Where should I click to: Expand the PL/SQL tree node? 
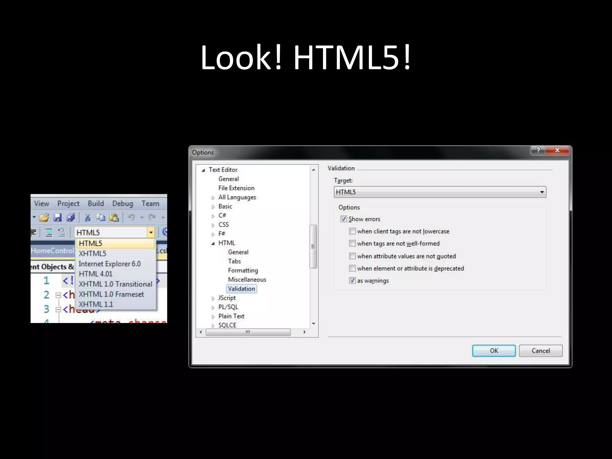(213, 307)
